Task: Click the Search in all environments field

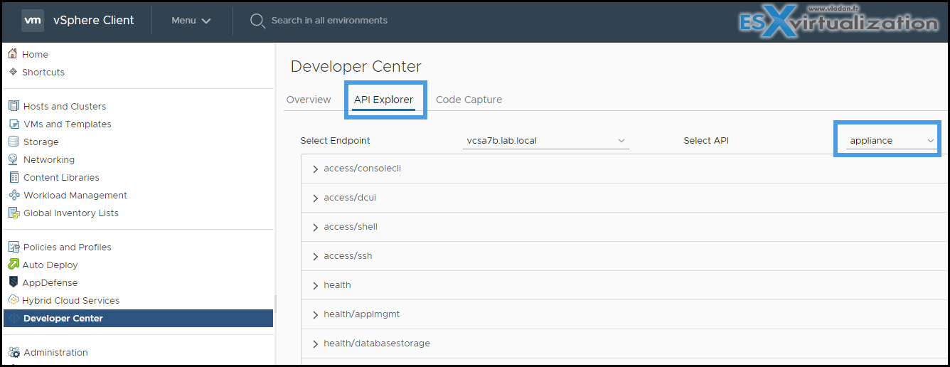Action: (x=329, y=21)
